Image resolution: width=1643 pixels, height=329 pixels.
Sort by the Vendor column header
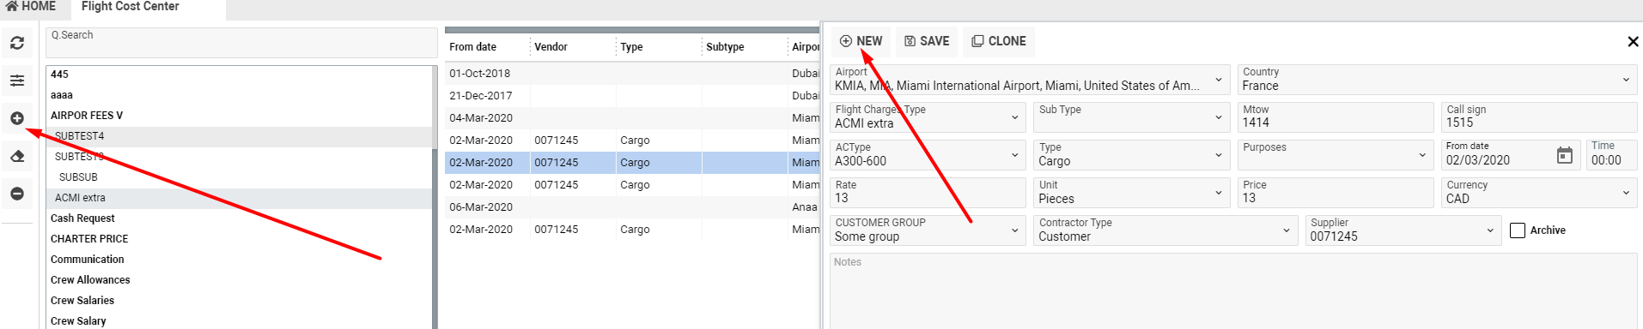point(551,47)
